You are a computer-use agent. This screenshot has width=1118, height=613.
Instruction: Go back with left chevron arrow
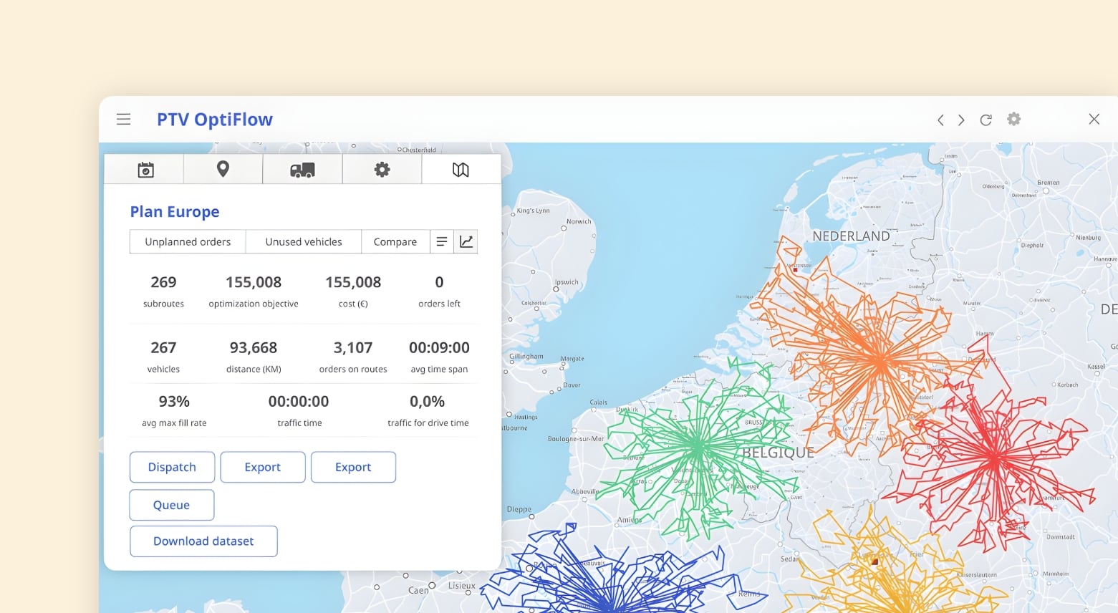(x=940, y=120)
